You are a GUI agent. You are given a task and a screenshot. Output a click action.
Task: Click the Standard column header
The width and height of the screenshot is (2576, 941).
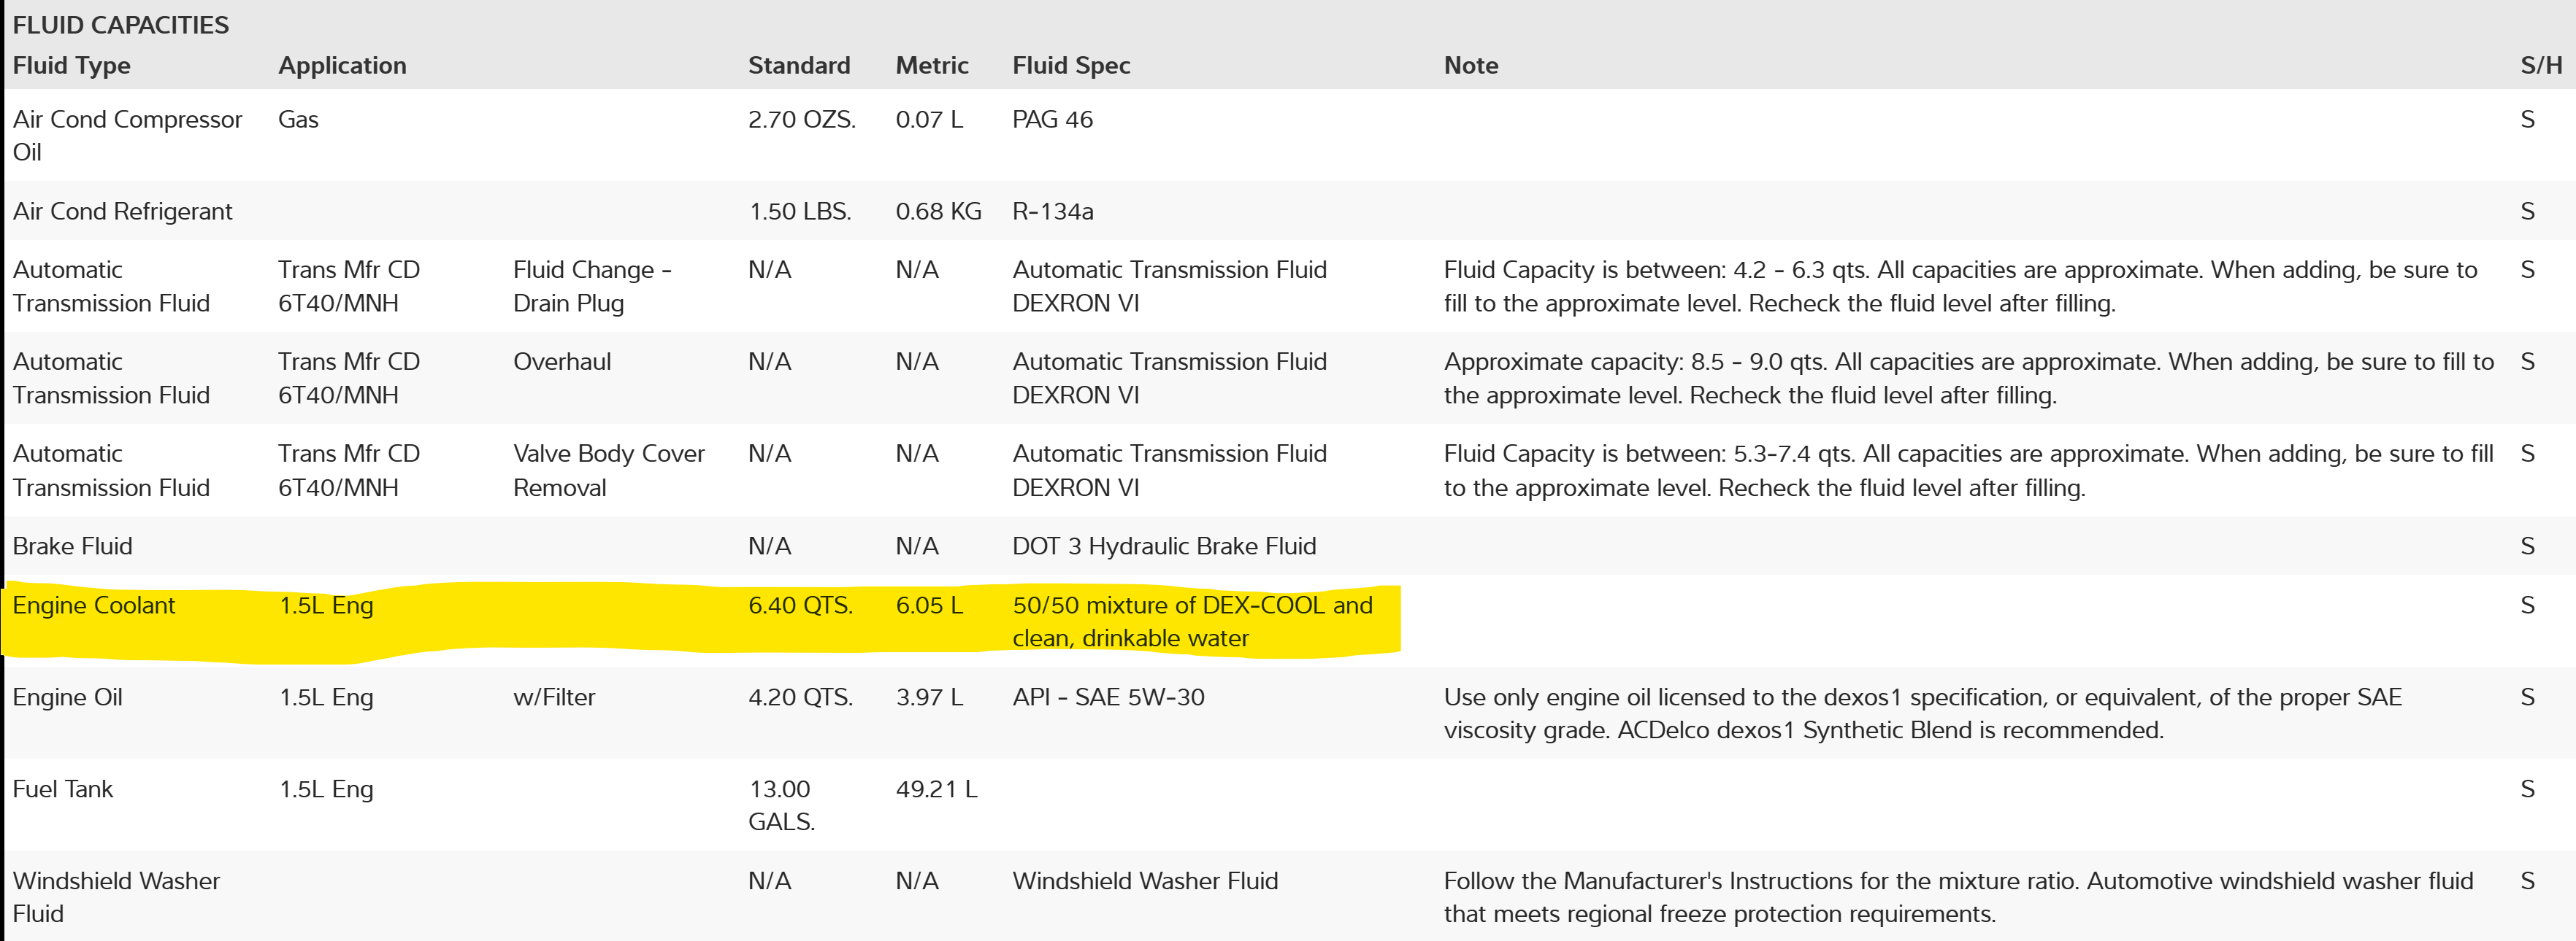click(798, 66)
